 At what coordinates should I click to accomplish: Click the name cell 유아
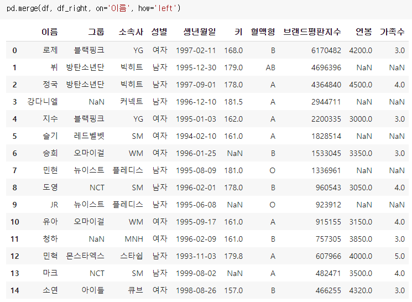pyautogui.click(x=50, y=222)
